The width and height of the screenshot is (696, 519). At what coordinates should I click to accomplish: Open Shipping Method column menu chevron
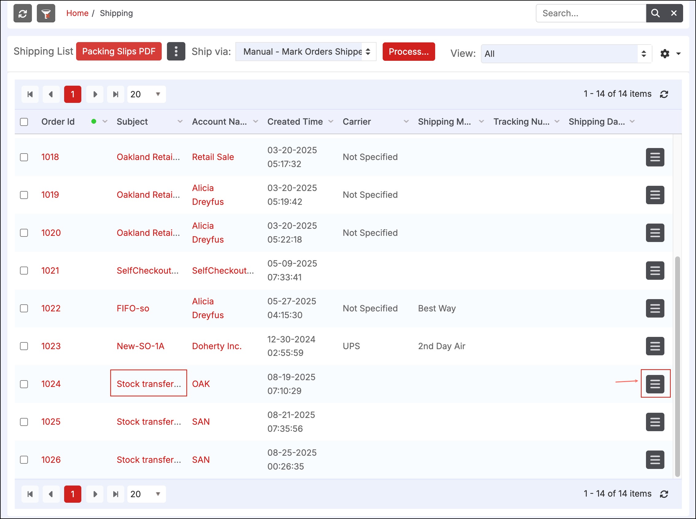[481, 122]
